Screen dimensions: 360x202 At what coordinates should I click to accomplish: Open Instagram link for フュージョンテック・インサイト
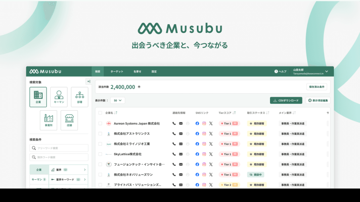coord(204,164)
